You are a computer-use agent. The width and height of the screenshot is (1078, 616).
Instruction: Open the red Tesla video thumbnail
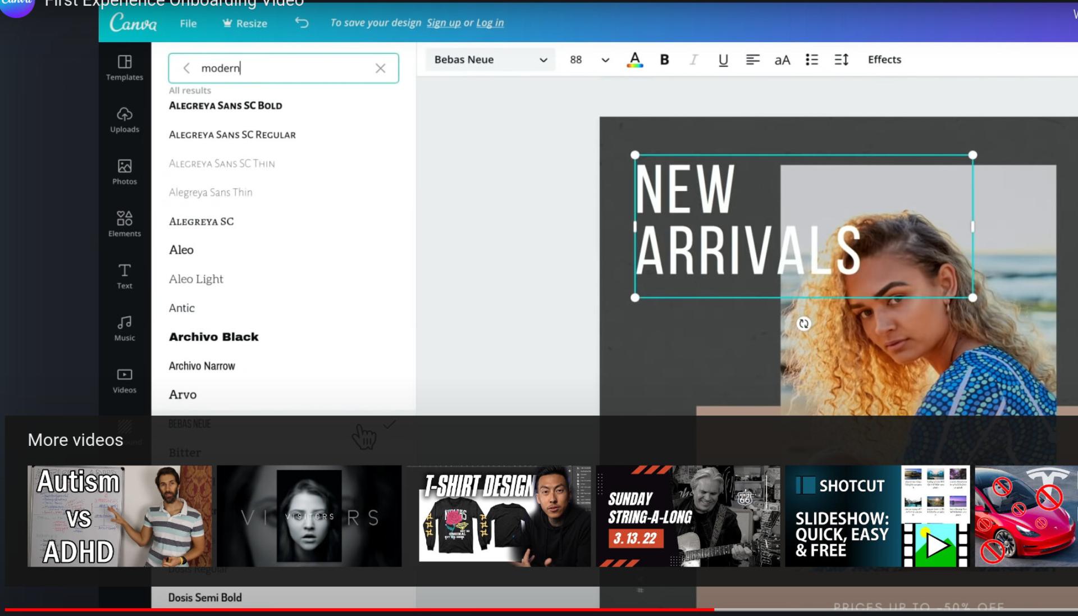(x=1026, y=516)
